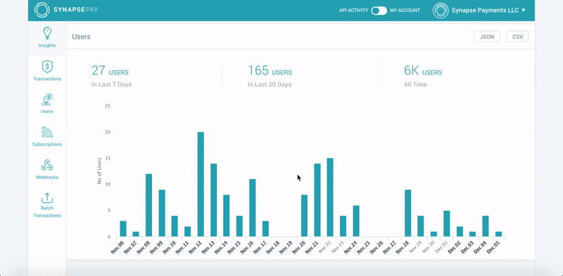Click the 27 Users last 7 days stat
Image resolution: width=563 pixels, height=276 pixels.
coord(111,76)
